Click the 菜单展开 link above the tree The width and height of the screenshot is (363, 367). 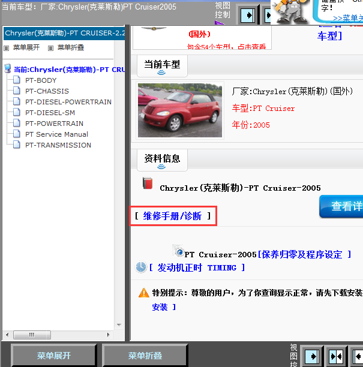click(26, 47)
